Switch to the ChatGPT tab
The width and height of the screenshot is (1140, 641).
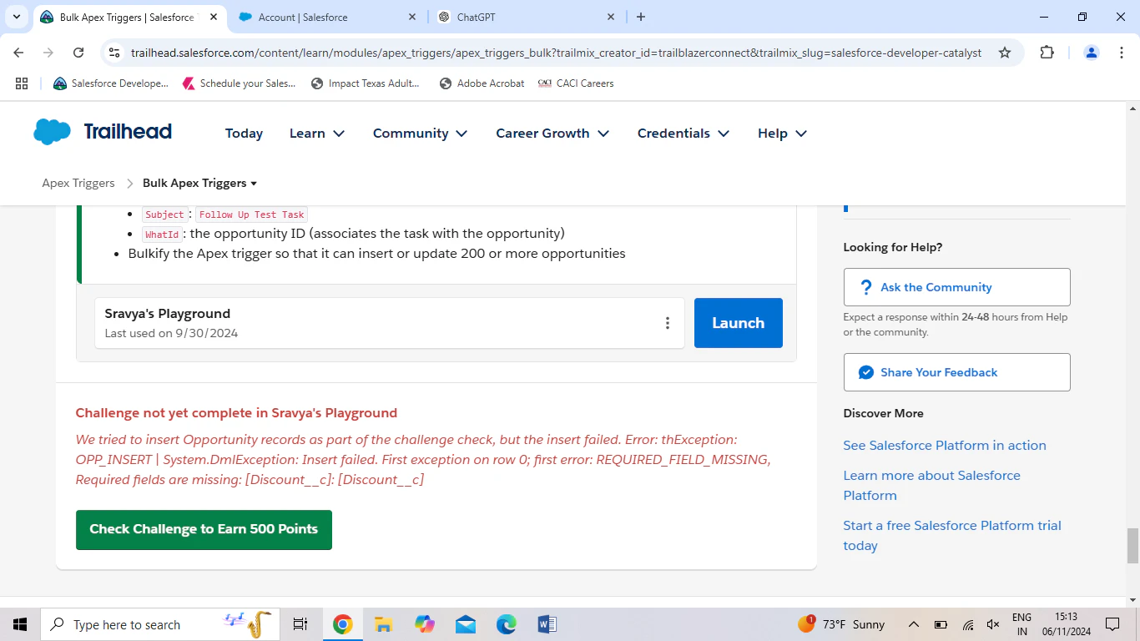tap(526, 17)
